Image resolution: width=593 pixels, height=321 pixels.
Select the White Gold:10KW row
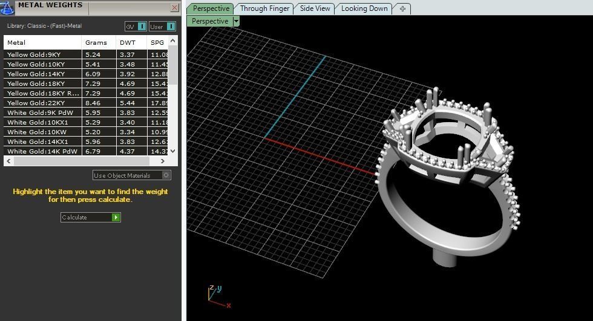click(x=86, y=132)
